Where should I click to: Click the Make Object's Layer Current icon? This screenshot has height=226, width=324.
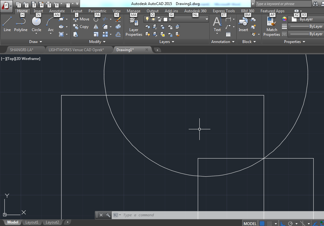click(x=177, y=27)
